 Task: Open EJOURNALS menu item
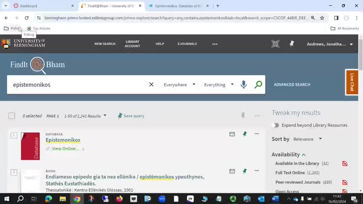187,44
